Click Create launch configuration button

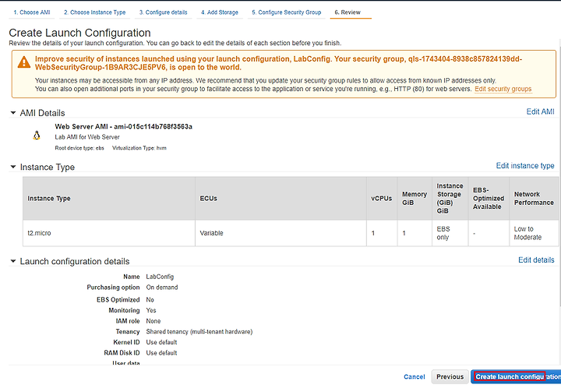tap(516, 376)
